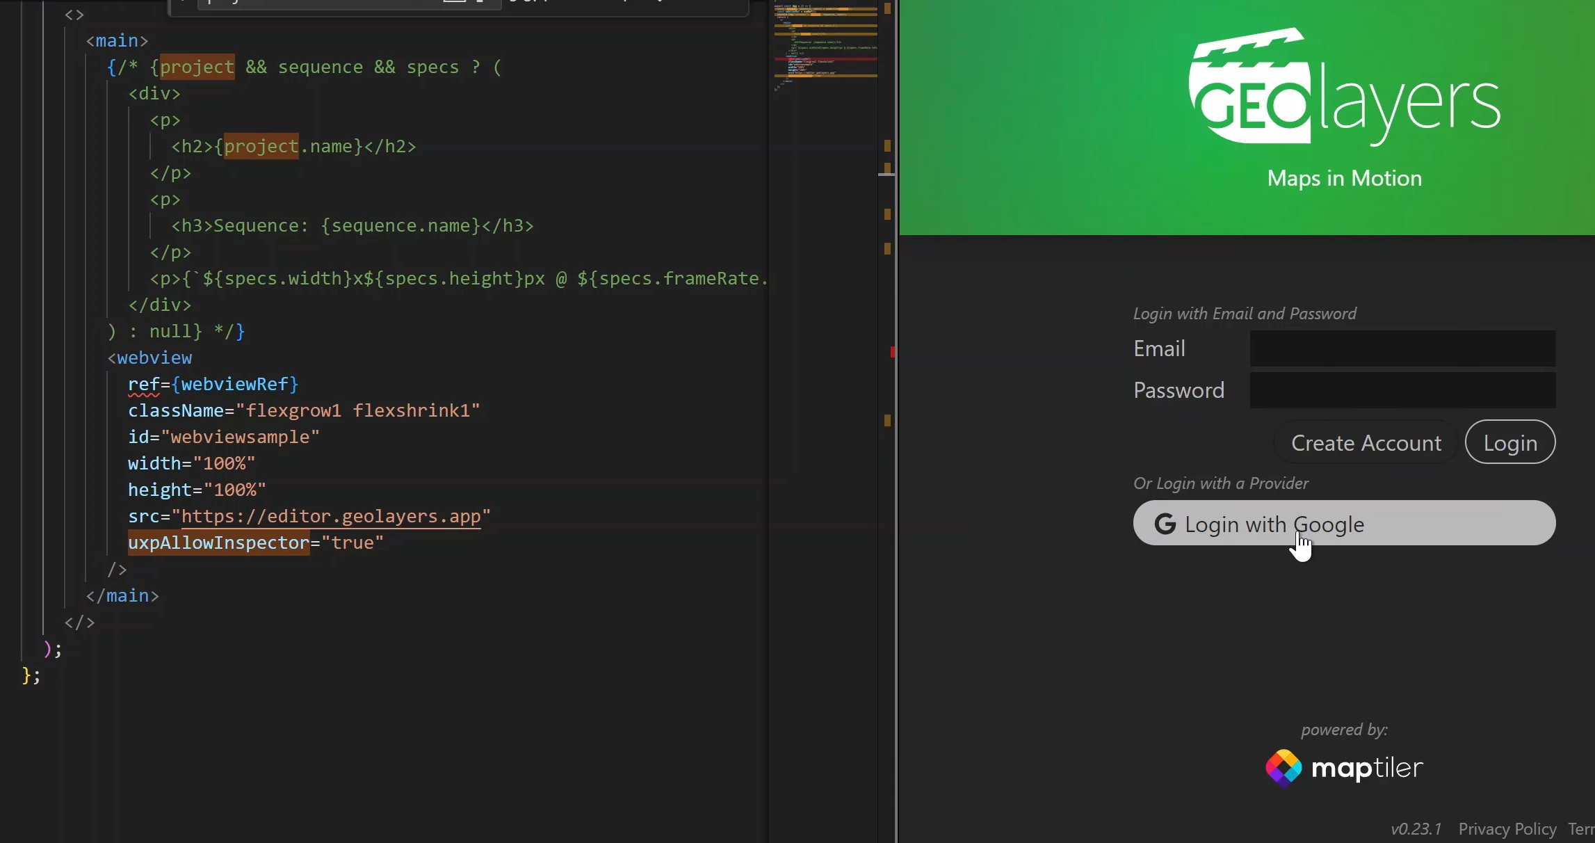
Task: Click the editor vertical scrollbar slider
Action: pyautogui.click(x=886, y=173)
